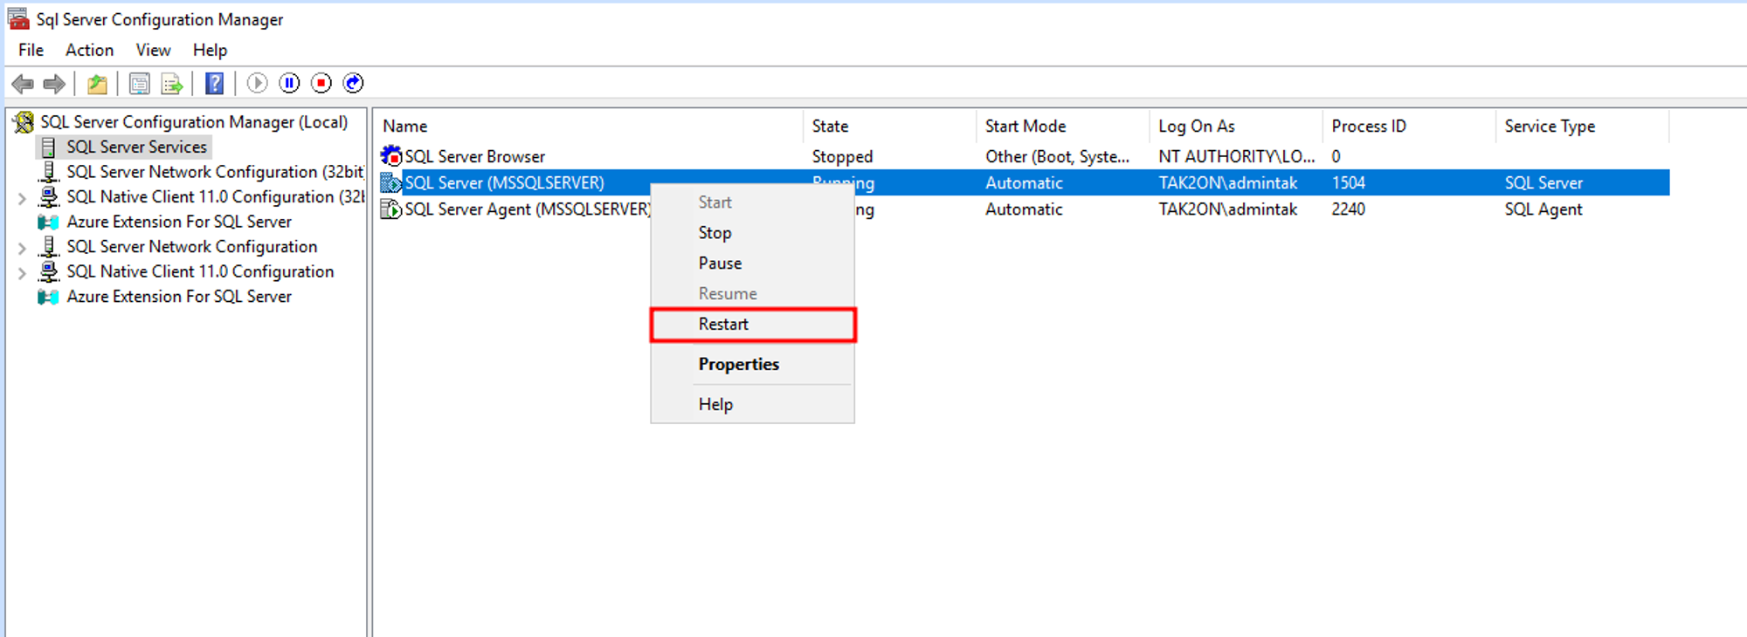Screen dimensions: 1747x637
Task: Click the Properties toolbar icon
Action: 139,84
